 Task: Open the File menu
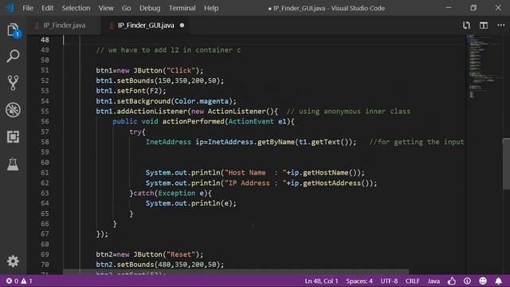28,8
